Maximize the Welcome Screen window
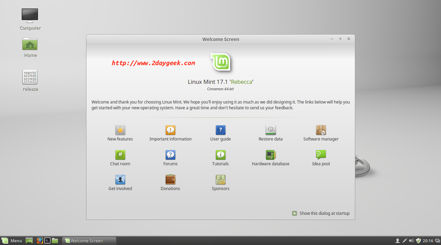The image size is (441, 245). (340, 39)
